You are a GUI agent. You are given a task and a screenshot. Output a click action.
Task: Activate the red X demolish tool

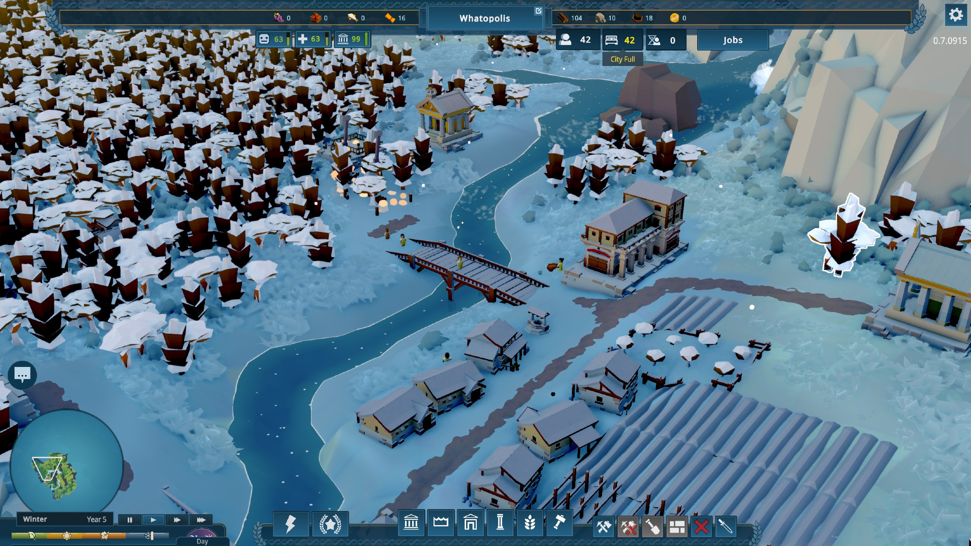point(701,527)
